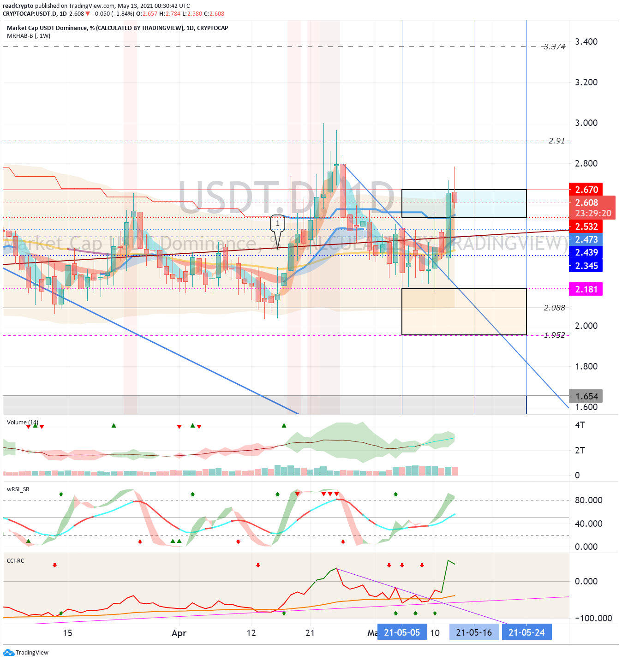Viewport: 622px width, 661px height.
Task: Click the 4T value on volume axis
Action: coord(580,425)
